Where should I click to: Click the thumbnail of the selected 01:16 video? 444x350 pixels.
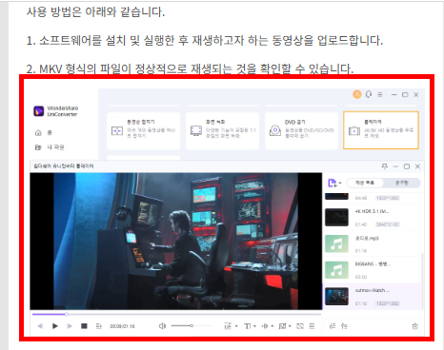tap(336, 297)
